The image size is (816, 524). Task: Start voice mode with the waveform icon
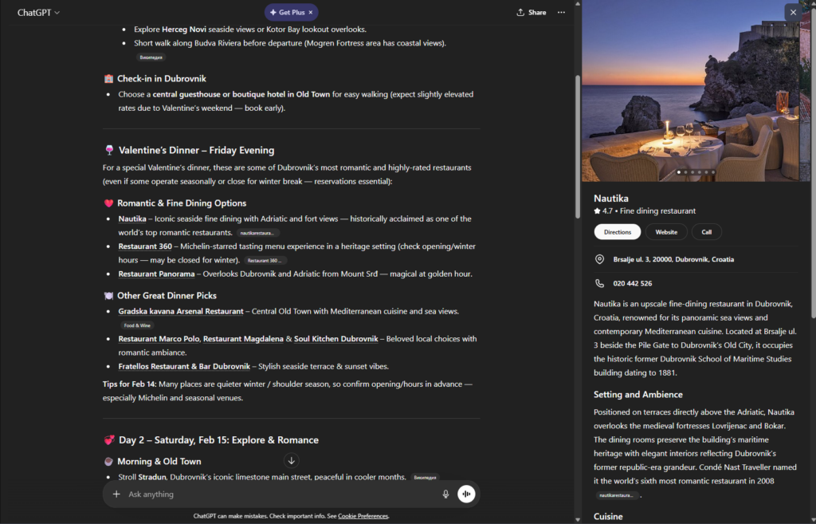coord(466,493)
